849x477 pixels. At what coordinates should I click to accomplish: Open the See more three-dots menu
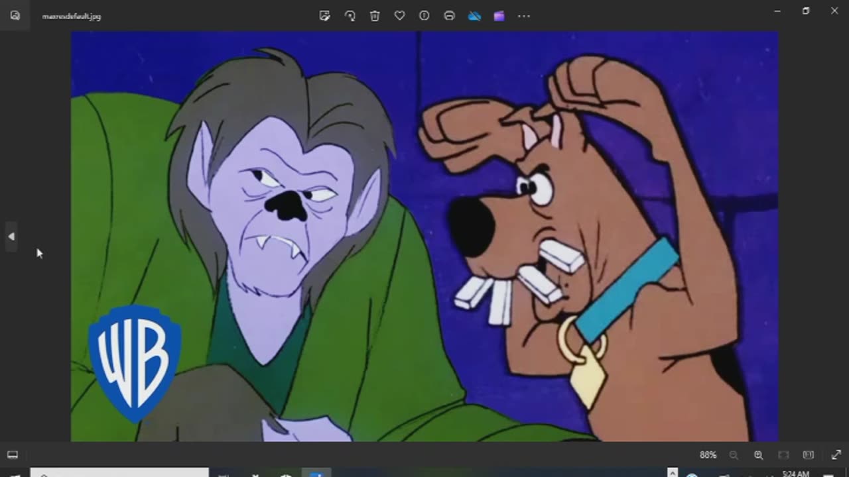524,16
